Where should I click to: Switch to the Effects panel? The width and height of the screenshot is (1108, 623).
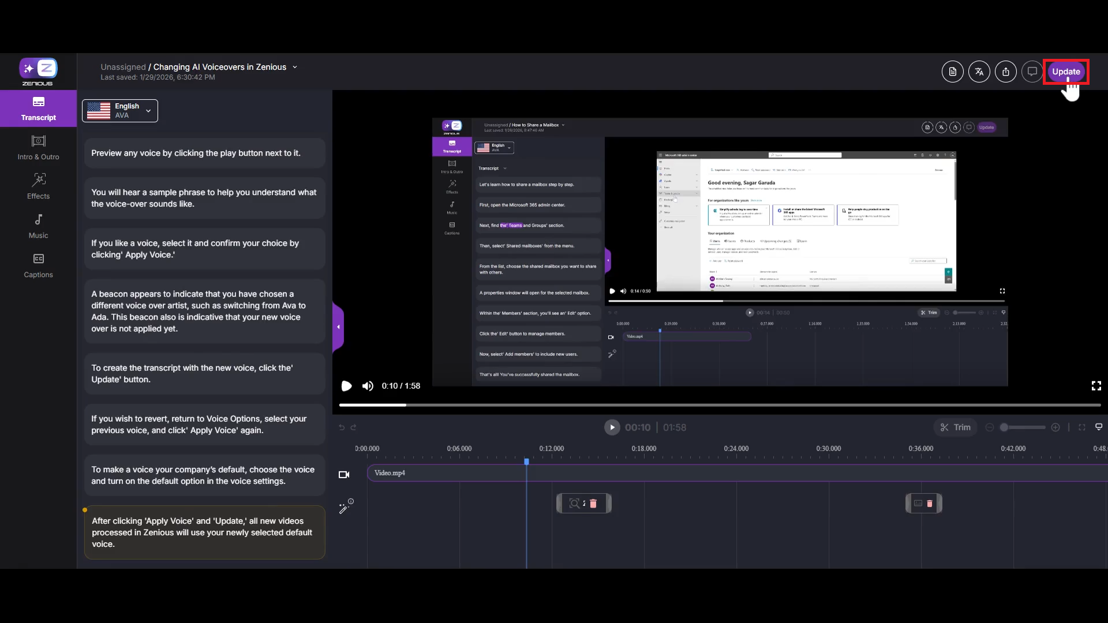tap(38, 187)
